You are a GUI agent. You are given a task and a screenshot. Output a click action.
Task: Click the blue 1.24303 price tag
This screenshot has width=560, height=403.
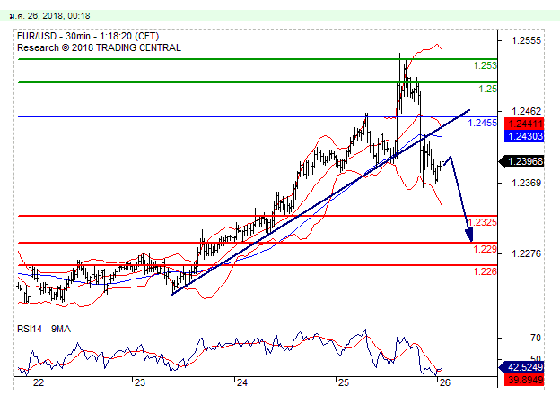524,136
